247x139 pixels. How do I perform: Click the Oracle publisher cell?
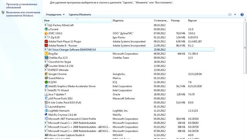pos(117,94)
